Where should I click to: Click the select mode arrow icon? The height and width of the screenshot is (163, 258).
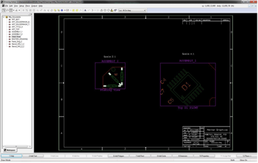4,10
